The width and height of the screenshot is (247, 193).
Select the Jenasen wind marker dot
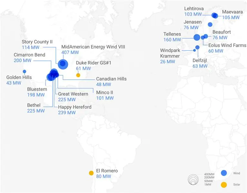click(210, 24)
